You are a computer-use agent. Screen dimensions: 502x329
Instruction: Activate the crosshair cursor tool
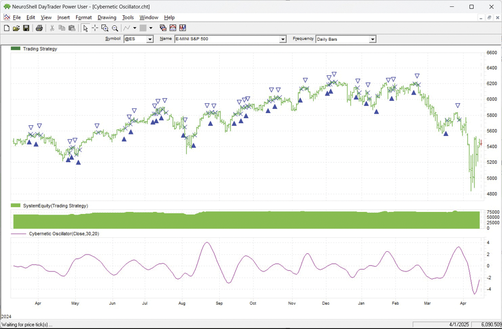[95, 28]
